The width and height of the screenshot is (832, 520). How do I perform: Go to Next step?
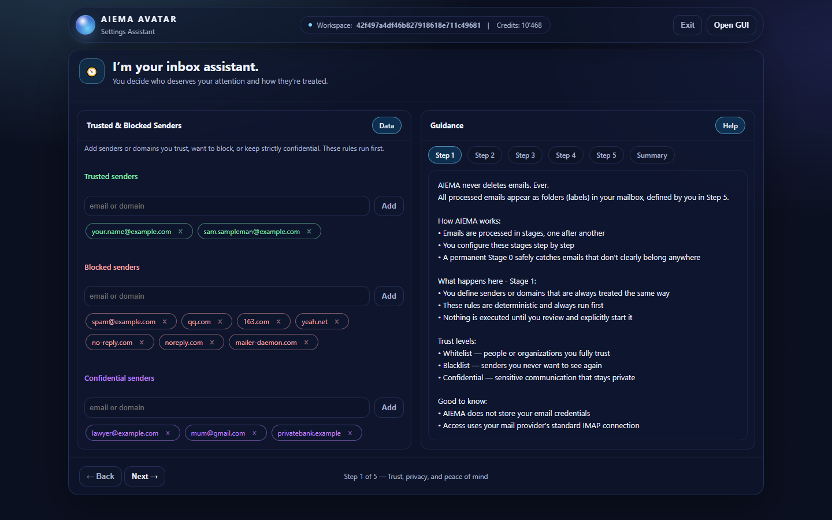(x=144, y=477)
